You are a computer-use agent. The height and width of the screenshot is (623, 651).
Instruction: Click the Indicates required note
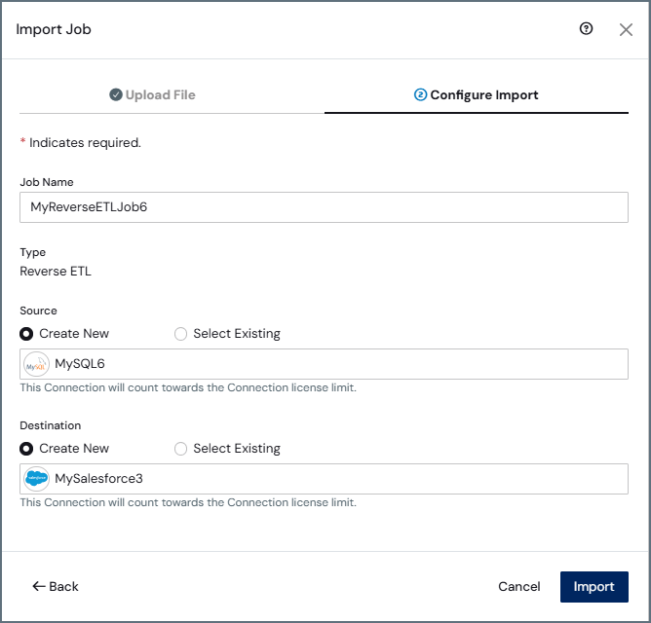click(81, 143)
